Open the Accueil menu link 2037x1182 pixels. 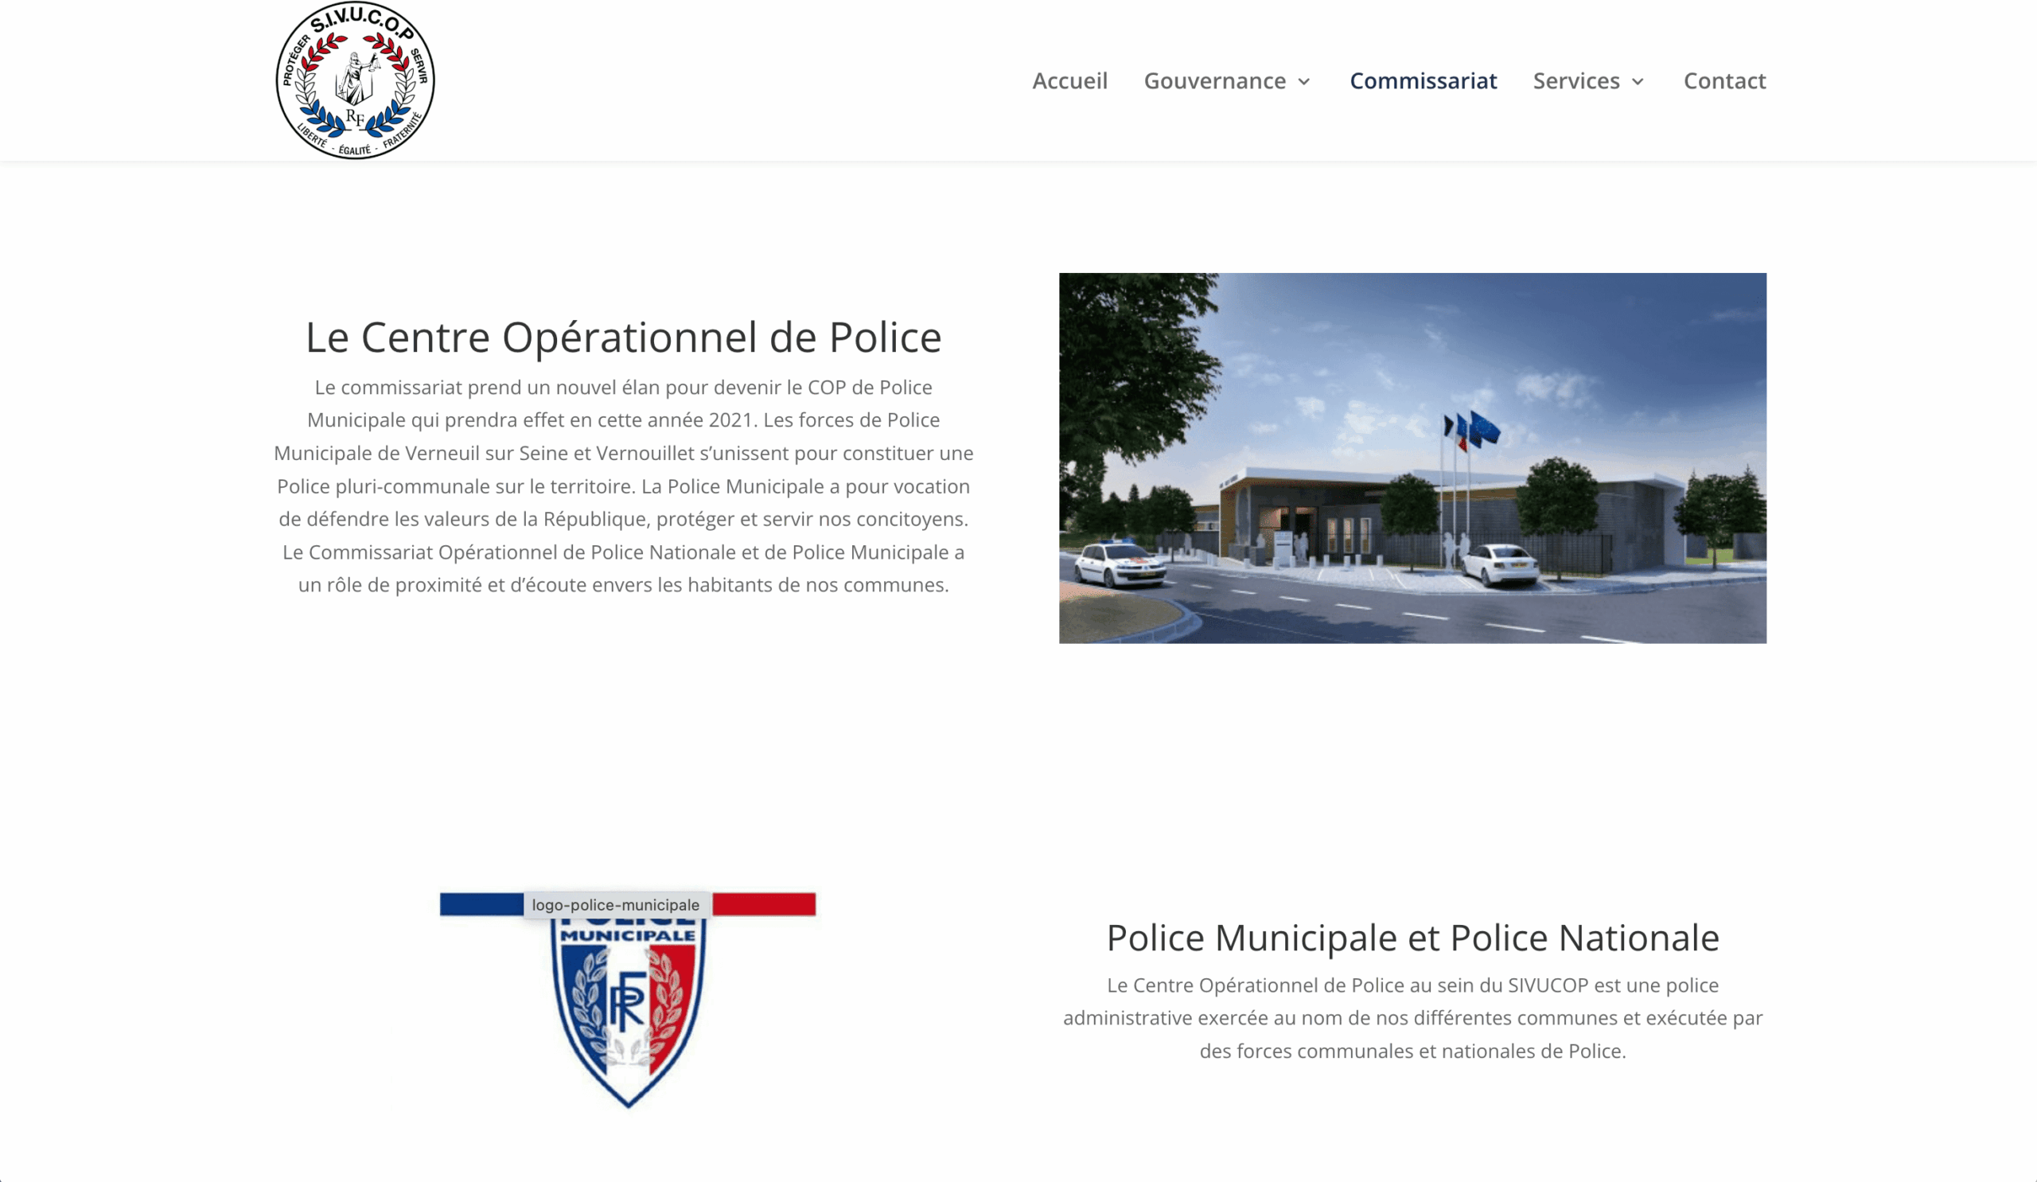tap(1069, 81)
